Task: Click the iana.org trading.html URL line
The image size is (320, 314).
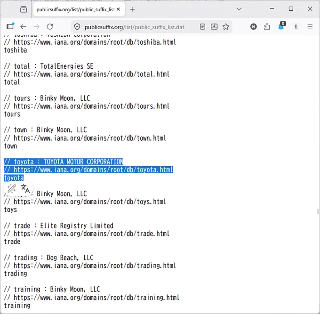Action: pos(90,266)
